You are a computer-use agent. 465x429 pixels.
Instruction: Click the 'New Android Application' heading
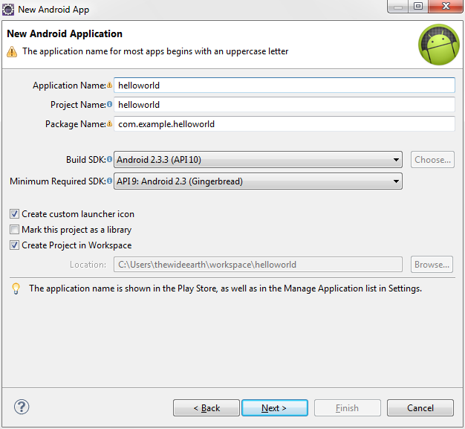tap(65, 34)
